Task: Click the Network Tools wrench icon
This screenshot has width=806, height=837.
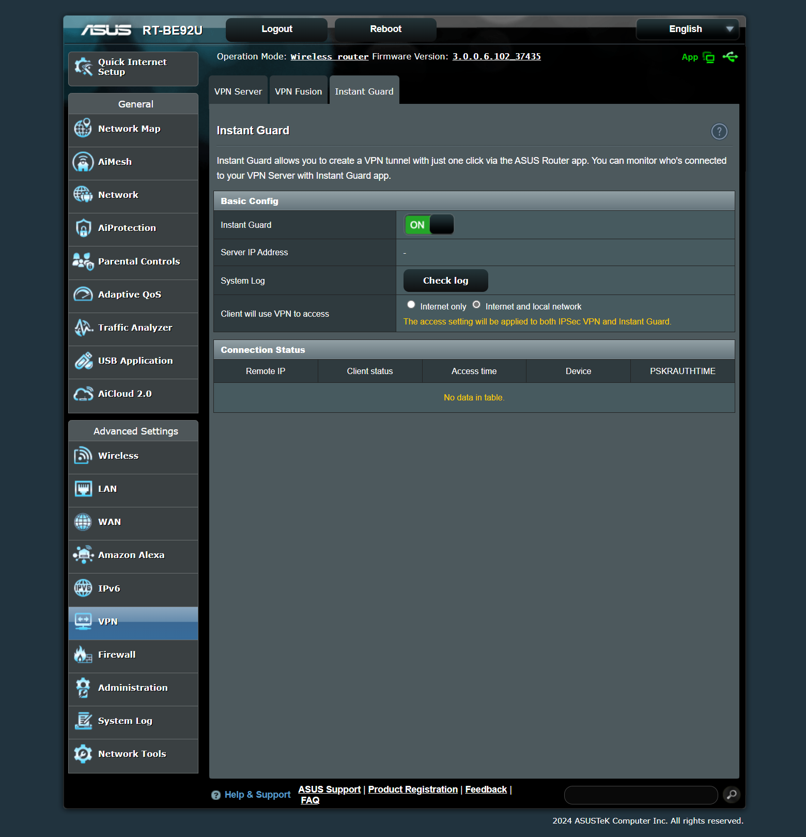Action: (x=83, y=754)
